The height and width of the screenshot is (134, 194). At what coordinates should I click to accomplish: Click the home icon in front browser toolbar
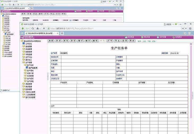click(x=38, y=28)
